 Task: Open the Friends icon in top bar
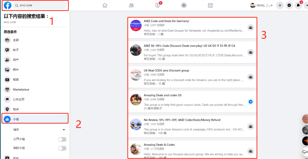click(131, 5)
